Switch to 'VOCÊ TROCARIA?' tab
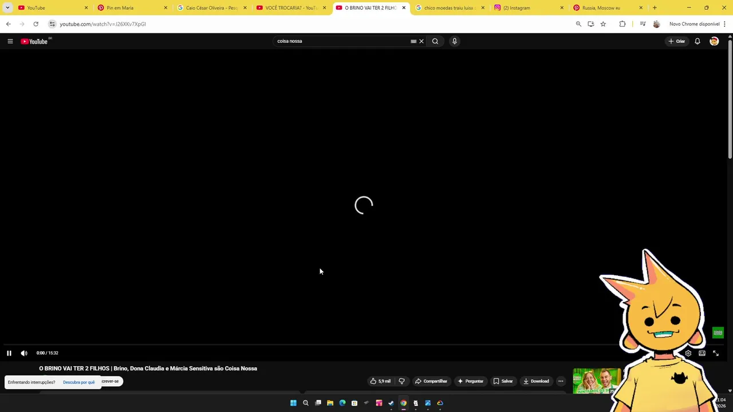Screen dimensions: 733x412 290,8
